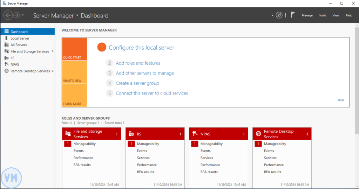Screen dimensions: 359x189
Task: Open the Tools menu
Action: click(x=322, y=15)
